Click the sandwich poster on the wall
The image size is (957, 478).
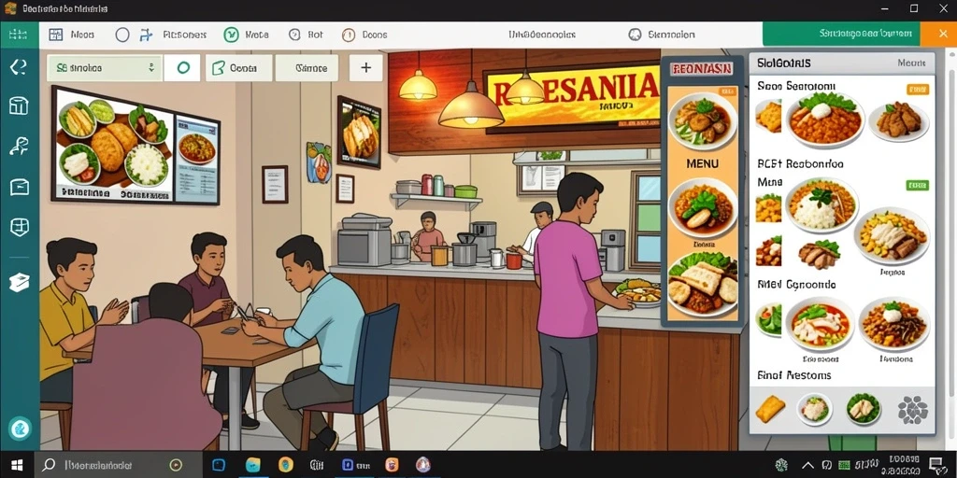click(x=359, y=133)
